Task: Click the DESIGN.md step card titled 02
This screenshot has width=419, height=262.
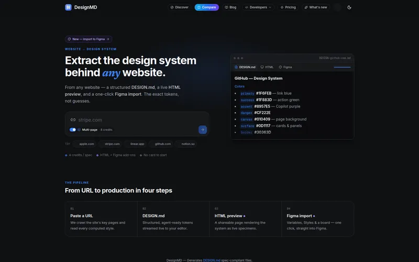Action: 173,219
